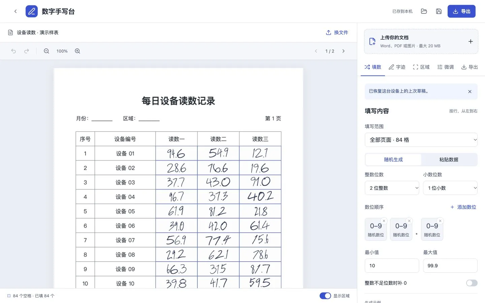The width and height of the screenshot is (485, 303).
Task: Go to the next page
Action: click(x=344, y=51)
